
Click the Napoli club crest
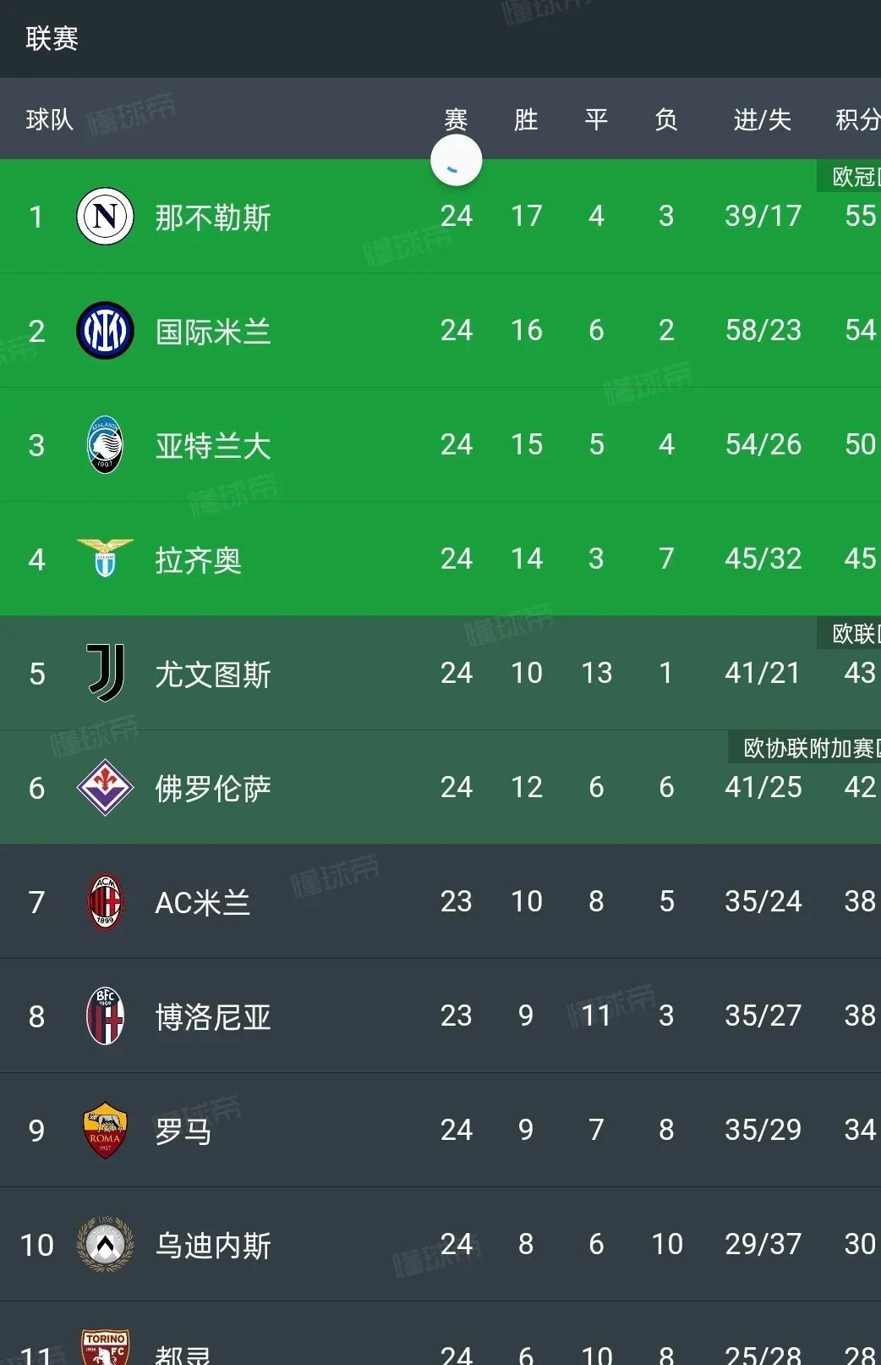(x=105, y=216)
